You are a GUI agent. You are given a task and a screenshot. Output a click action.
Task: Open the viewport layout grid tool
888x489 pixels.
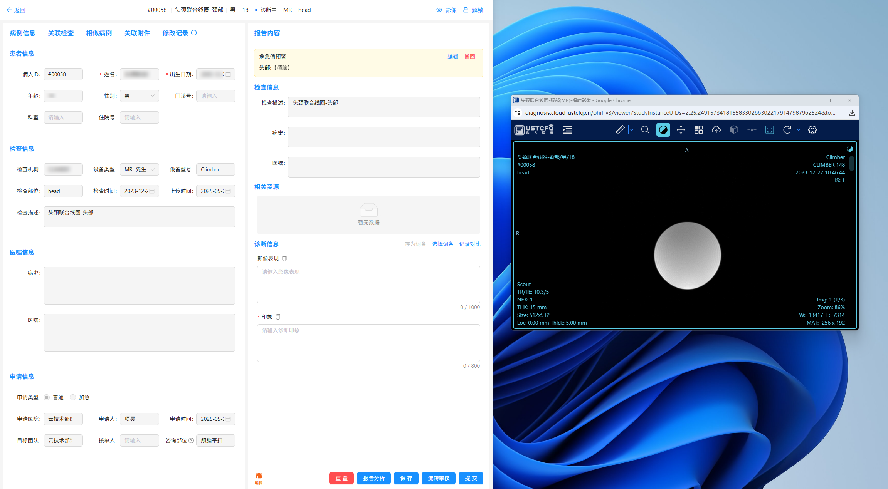pos(698,130)
